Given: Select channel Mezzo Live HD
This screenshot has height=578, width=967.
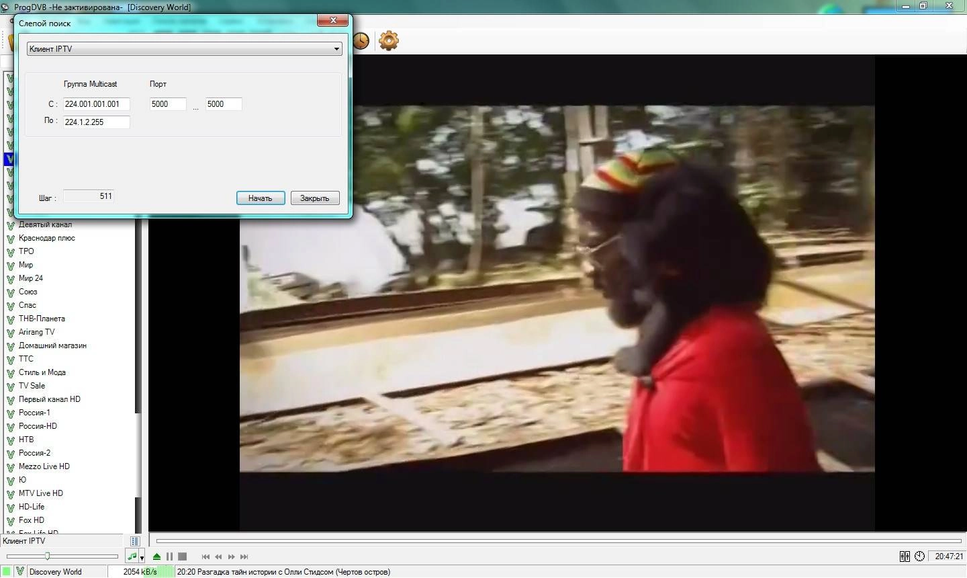Looking at the screenshot, I should [44, 466].
